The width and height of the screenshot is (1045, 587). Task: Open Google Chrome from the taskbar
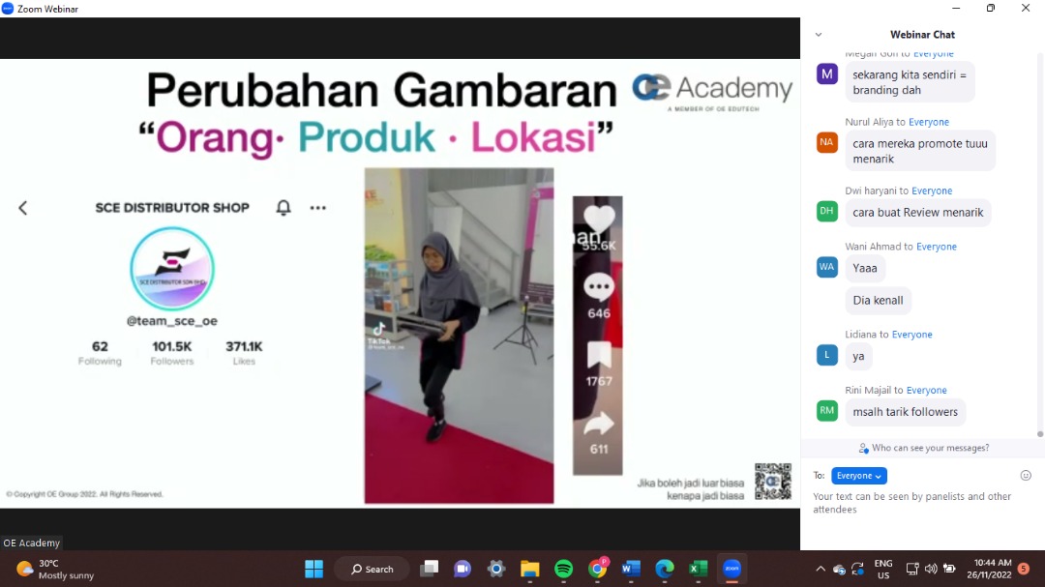[x=597, y=569]
